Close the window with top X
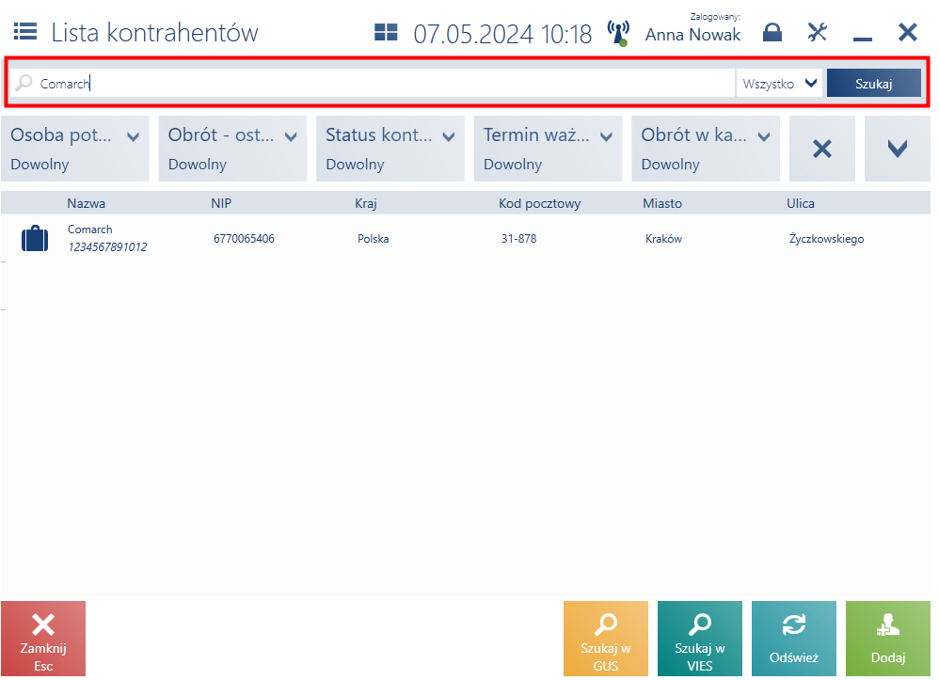The height and width of the screenshot is (680, 939). 908,32
